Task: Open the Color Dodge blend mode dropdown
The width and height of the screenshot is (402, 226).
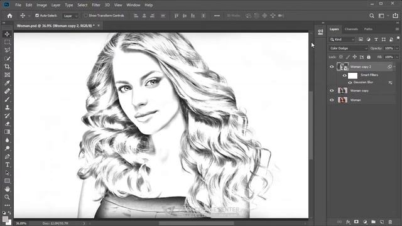Action: pyautogui.click(x=348, y=48)
